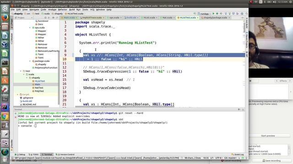Switch to the Nat.scala editor tab

pyautogui.click(x=167, y=18)
